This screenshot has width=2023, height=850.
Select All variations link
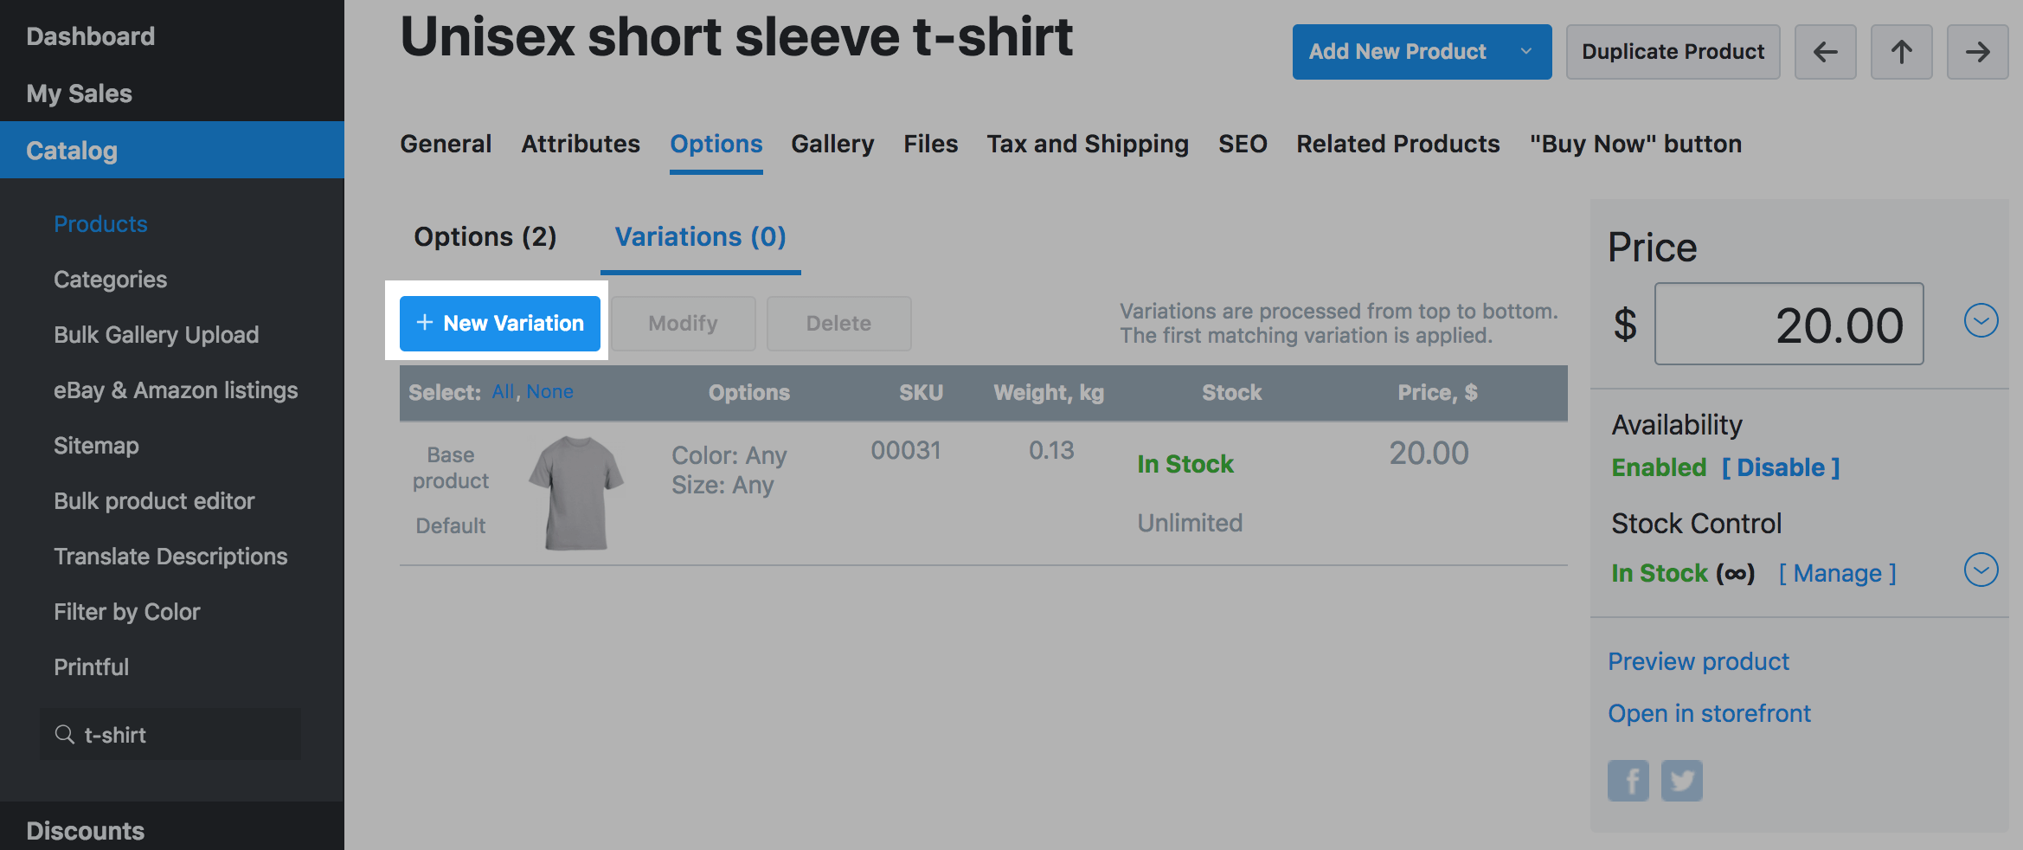[503, 392]
